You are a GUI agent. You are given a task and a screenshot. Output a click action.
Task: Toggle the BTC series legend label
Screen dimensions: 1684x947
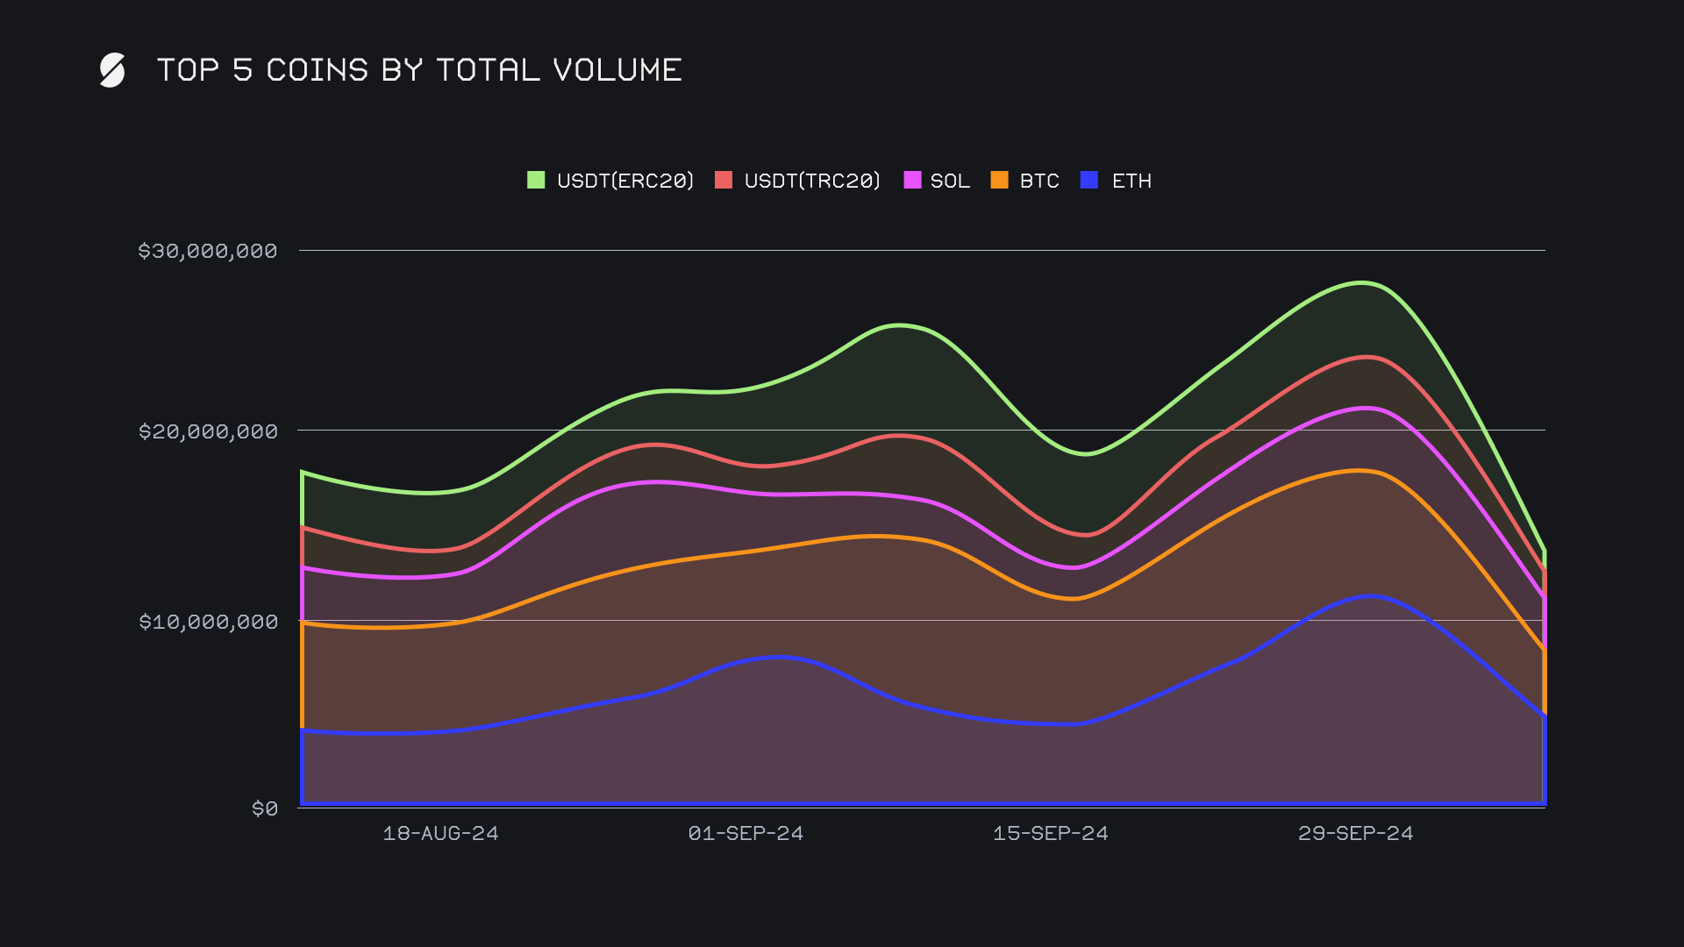pos(1039,181)
